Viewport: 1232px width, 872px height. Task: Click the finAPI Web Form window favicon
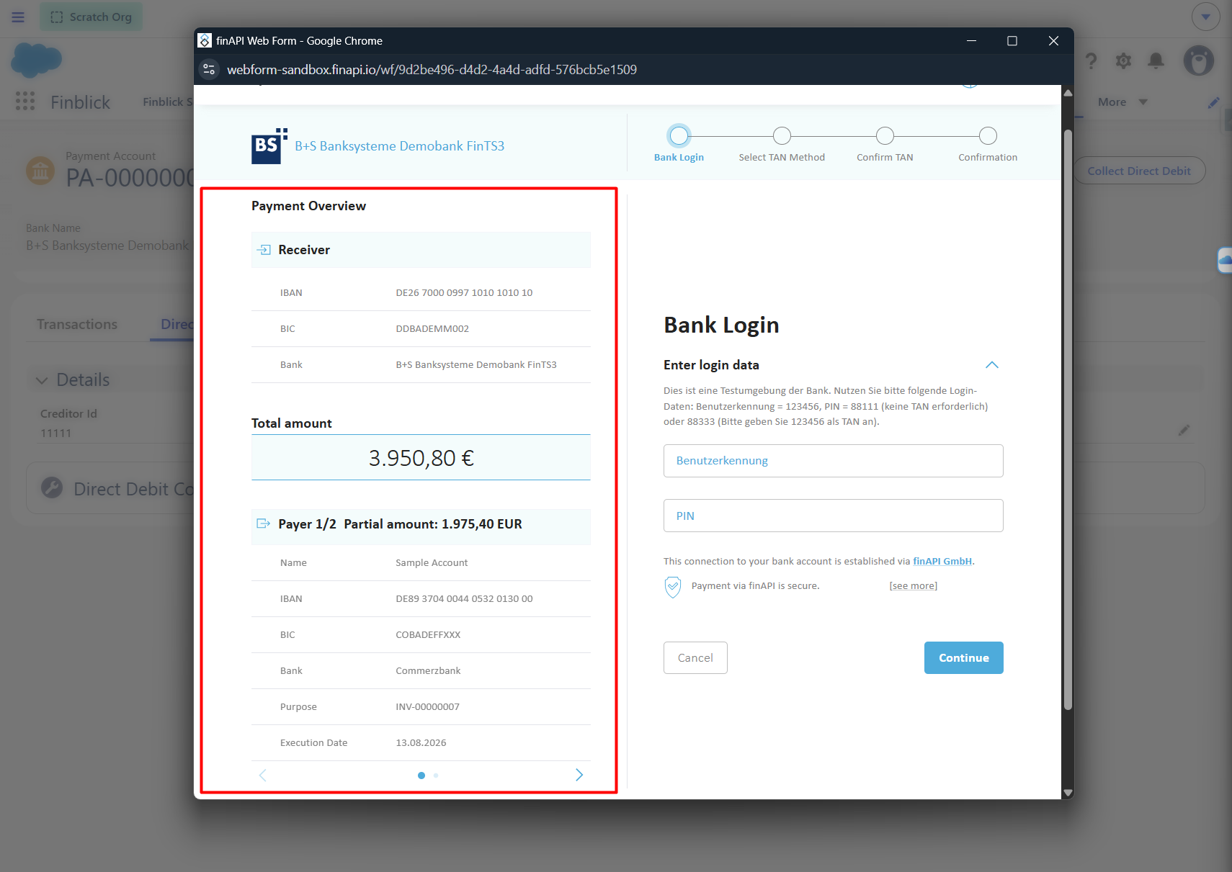click(x=205, y=40)
